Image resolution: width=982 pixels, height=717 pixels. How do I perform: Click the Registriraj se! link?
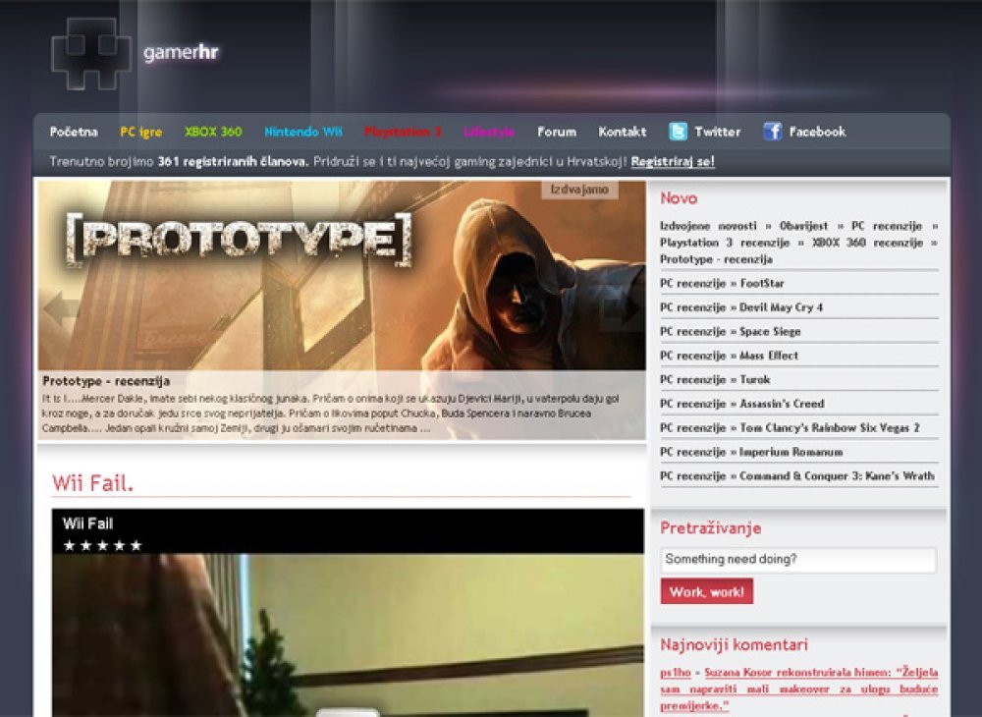(x=673, y=161)
